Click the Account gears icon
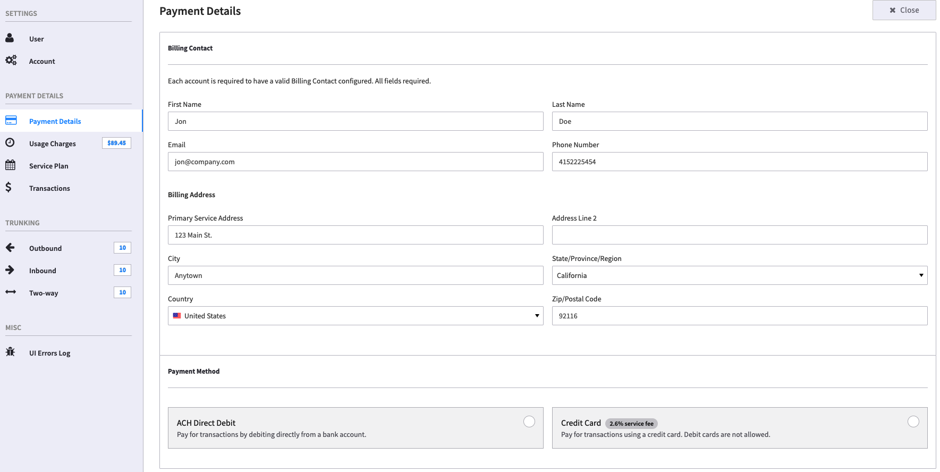Viewport: 940px width, 472px height. pyautogui.click(x=11, y=60)
